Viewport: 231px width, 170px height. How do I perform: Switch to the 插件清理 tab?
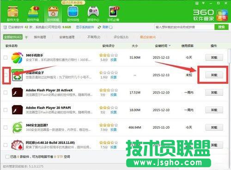(x=40, y=37)
